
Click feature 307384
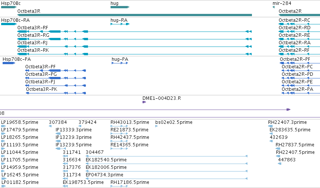click(x=58, y=122)
